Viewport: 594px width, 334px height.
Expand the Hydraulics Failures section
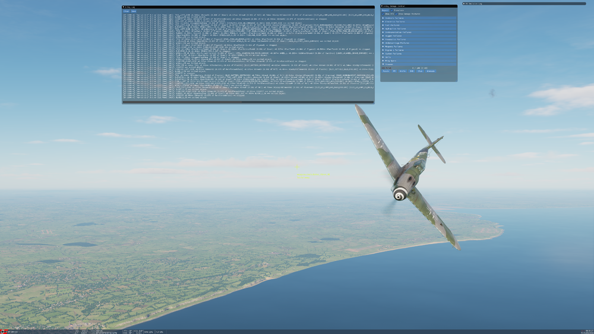(419, 29)
